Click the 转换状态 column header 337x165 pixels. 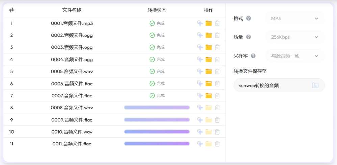[x=157, y=10]
